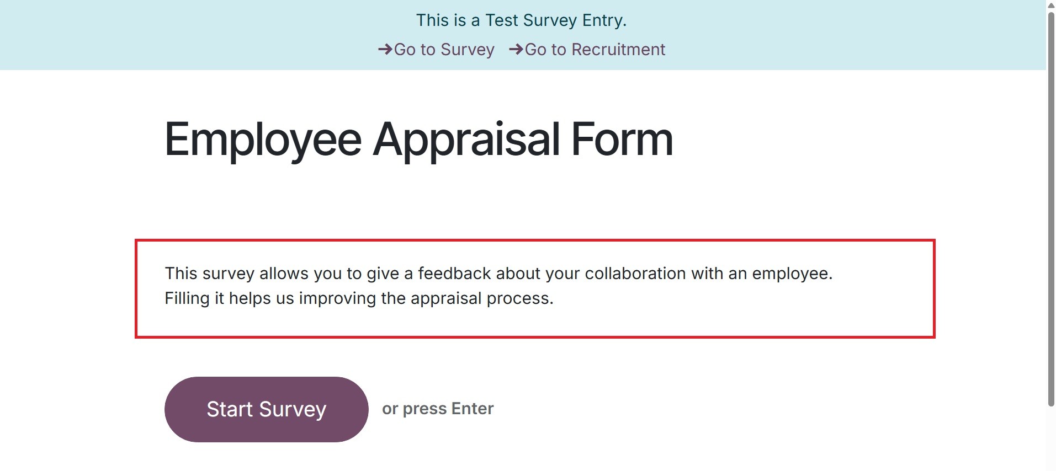Click the word "Enter" in the keyboard hint
The height and width of the screenshot is (471, 1056).
472,409
